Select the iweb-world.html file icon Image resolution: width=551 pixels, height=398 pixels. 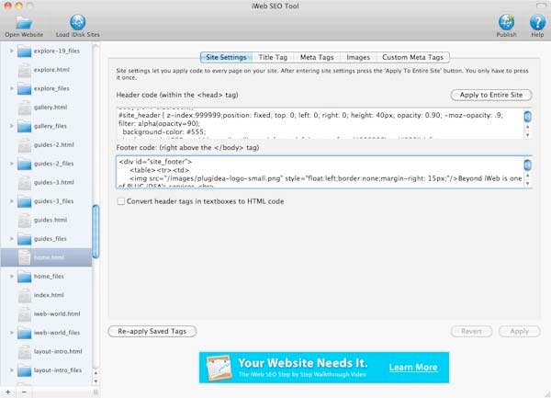point(25,314)
